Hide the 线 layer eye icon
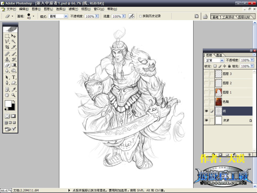Screen dimensions: 257x193 [206, 111]
